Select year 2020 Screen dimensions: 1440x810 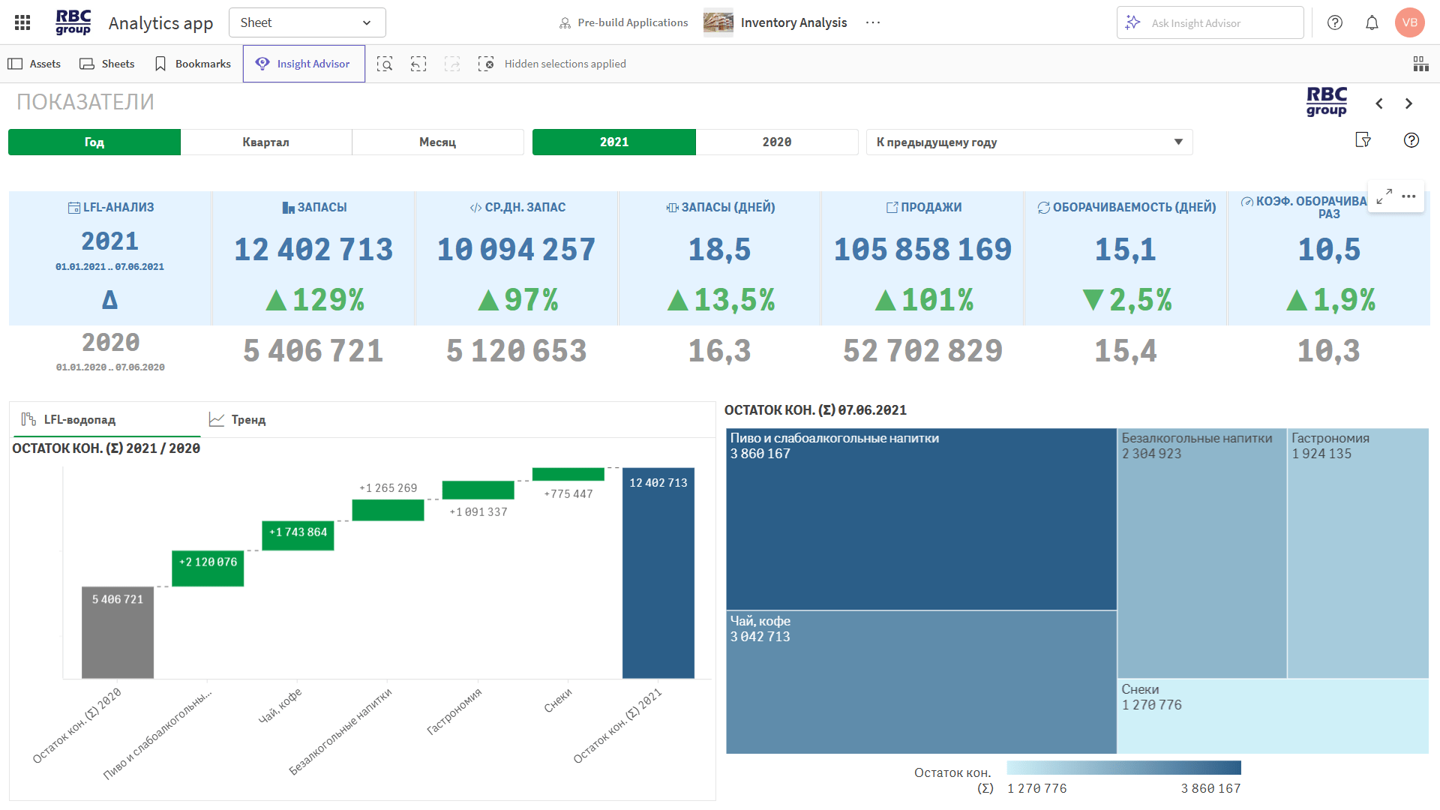click(777, 142)
